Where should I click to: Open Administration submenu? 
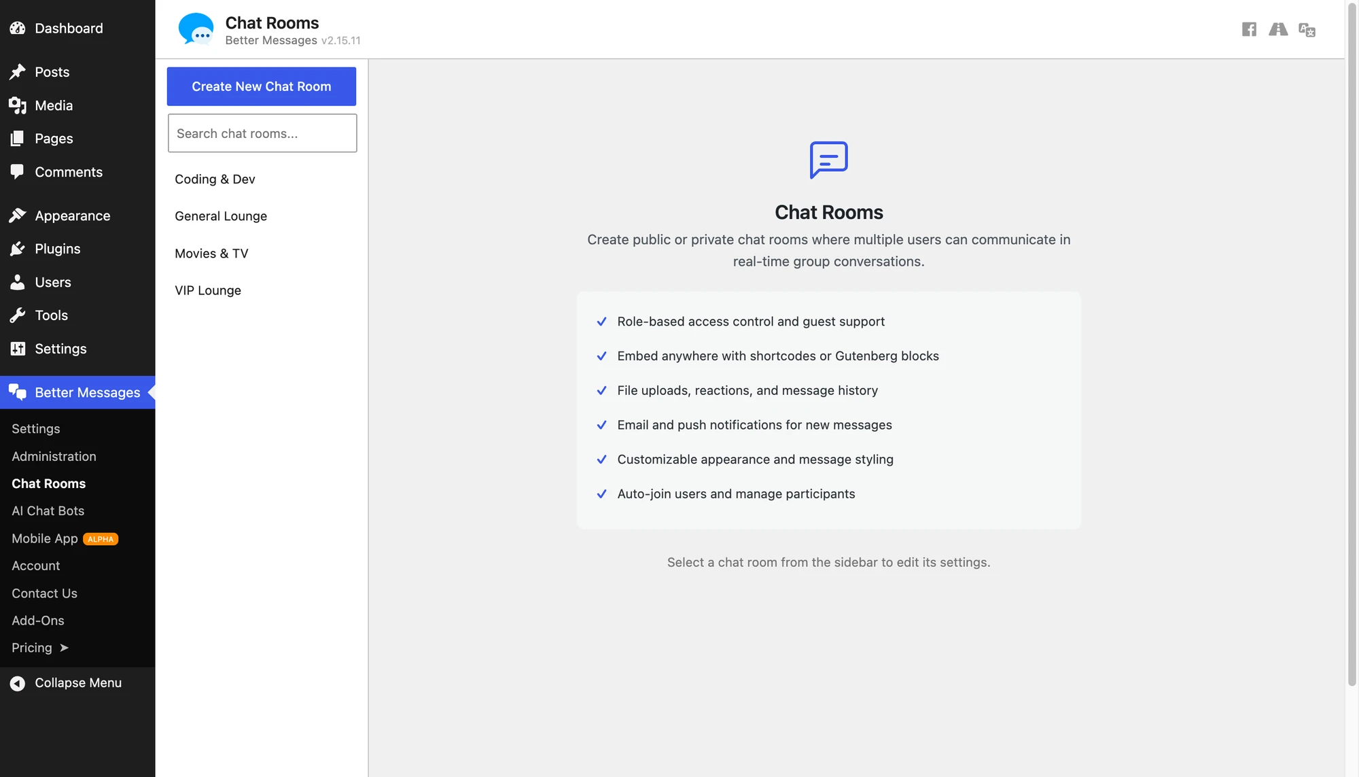54,456
